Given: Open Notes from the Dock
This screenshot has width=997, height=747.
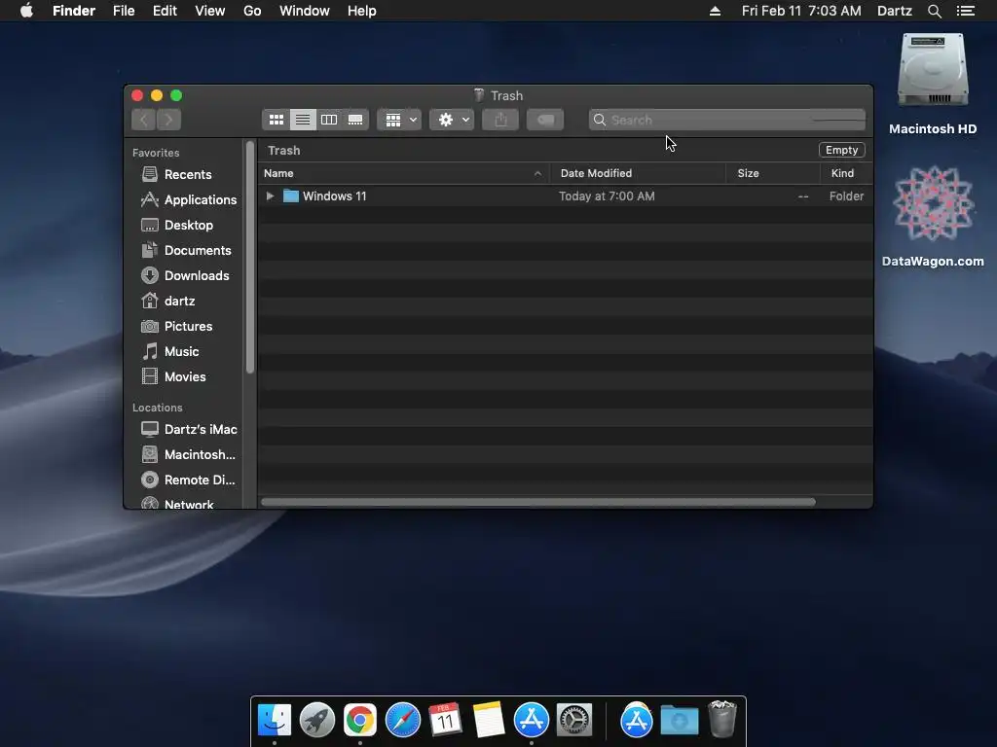Looking at the screenshot, I should [489, 720].
